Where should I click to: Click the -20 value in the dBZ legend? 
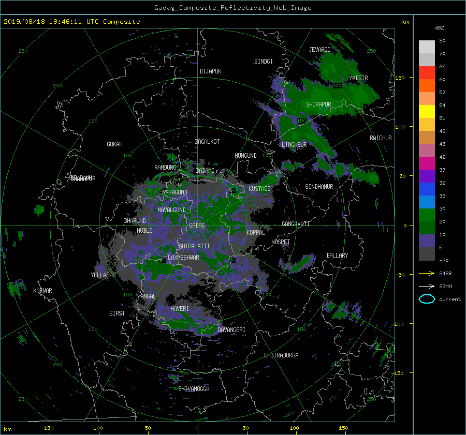coord(444,260)
